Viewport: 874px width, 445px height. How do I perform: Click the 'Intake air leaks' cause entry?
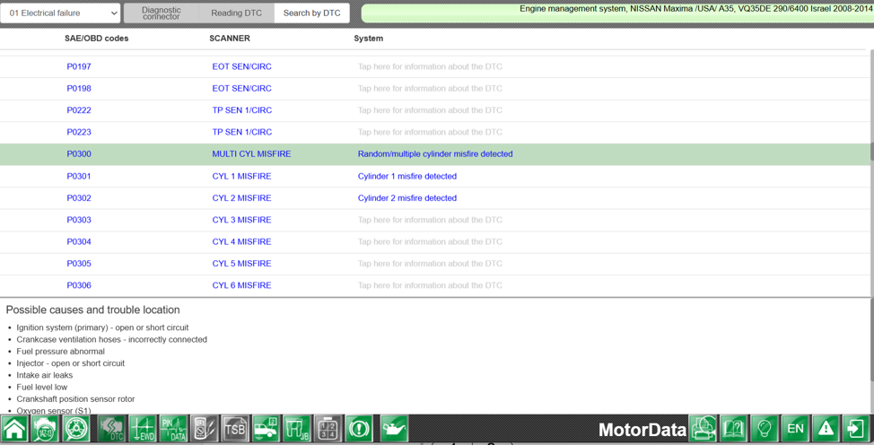45,375
